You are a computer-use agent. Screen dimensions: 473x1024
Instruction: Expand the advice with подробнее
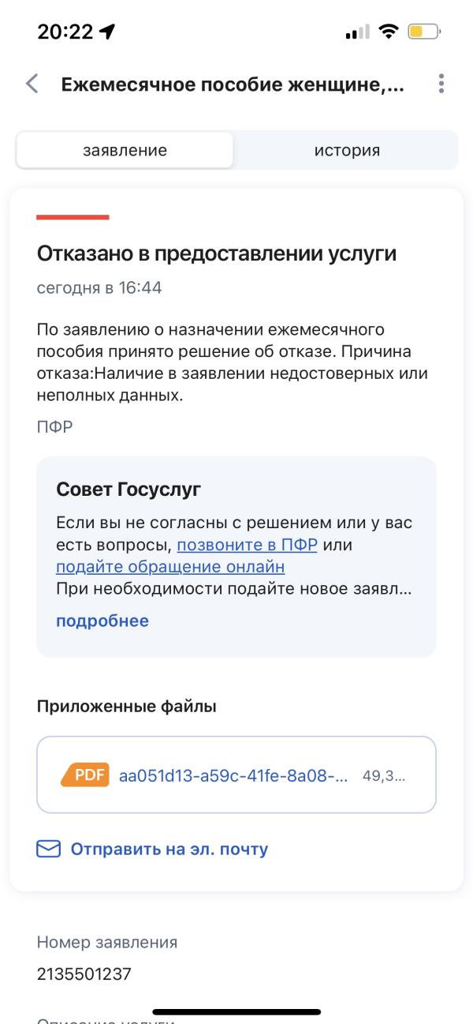click(102, 621)
